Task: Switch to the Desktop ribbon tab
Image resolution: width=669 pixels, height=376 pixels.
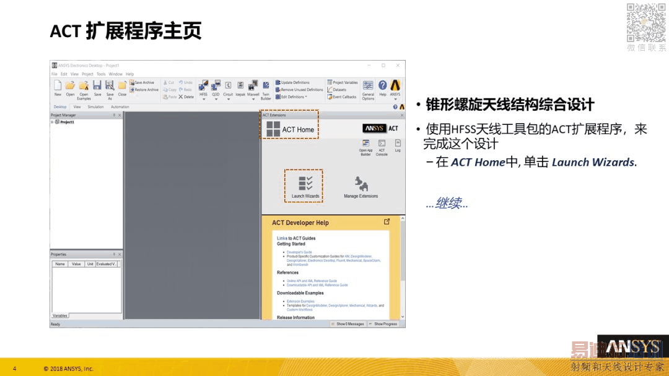Action: point(60,107)
